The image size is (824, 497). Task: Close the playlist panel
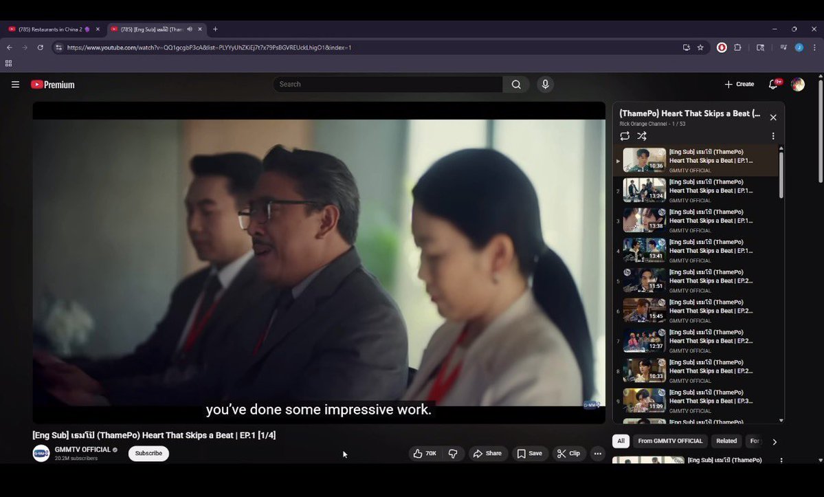[773, 117]
